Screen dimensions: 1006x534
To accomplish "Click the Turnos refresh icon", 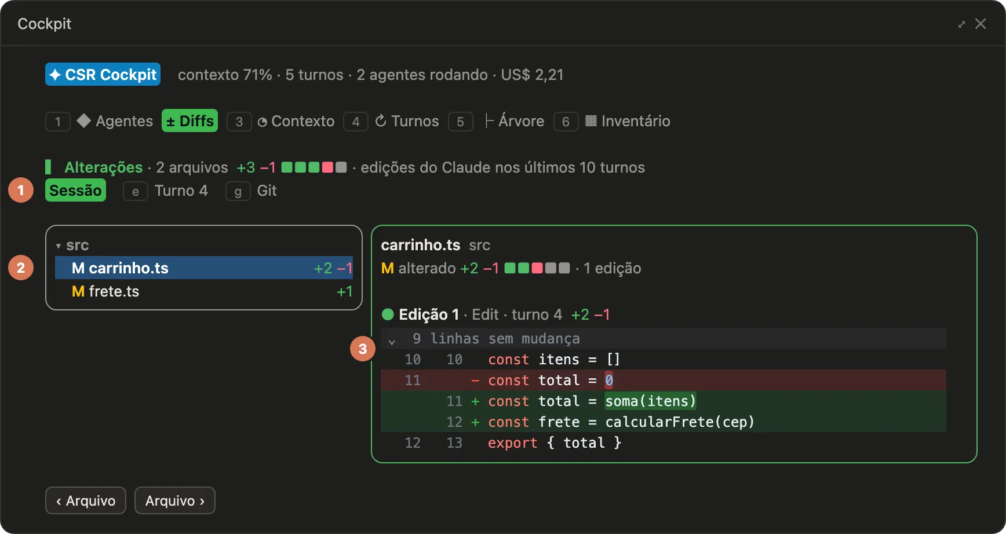I will (381, 120).
